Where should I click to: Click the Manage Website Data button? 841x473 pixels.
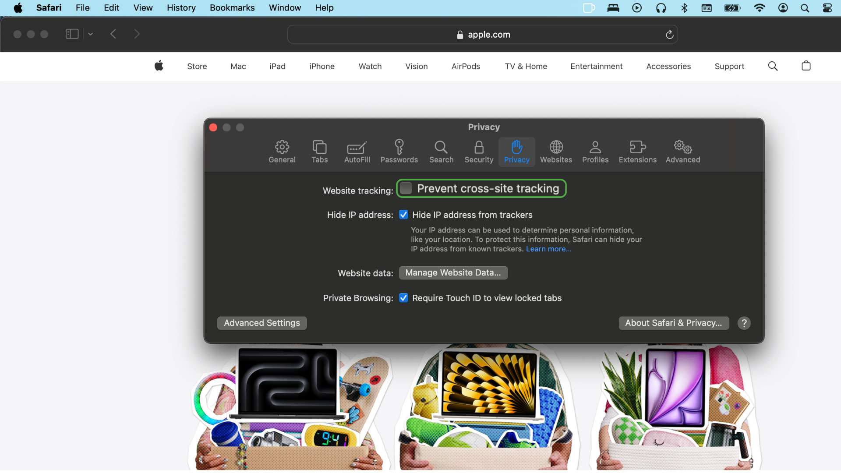(x=453, y=273)
